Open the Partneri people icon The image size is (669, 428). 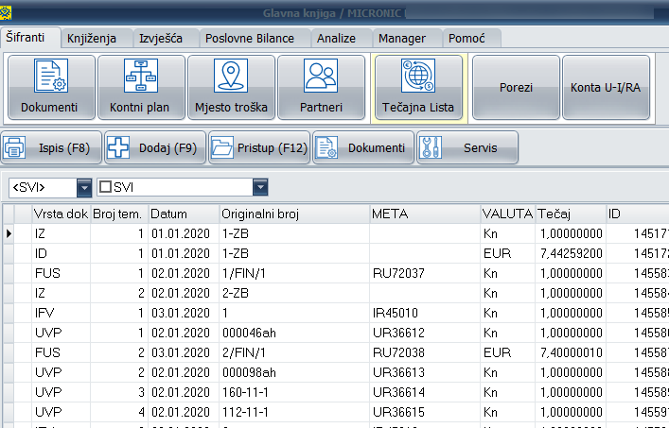pyautogui.click(x=321, y=77)
